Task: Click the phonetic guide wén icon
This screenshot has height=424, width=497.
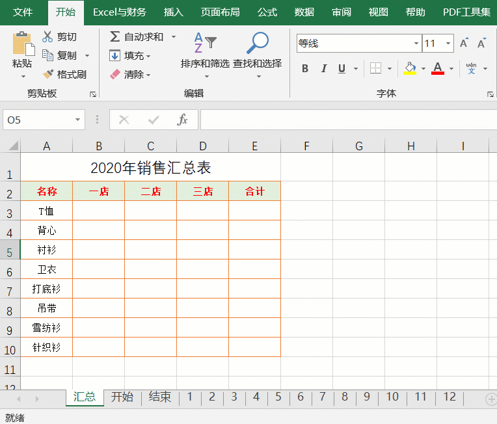Action: pos(472,68)
